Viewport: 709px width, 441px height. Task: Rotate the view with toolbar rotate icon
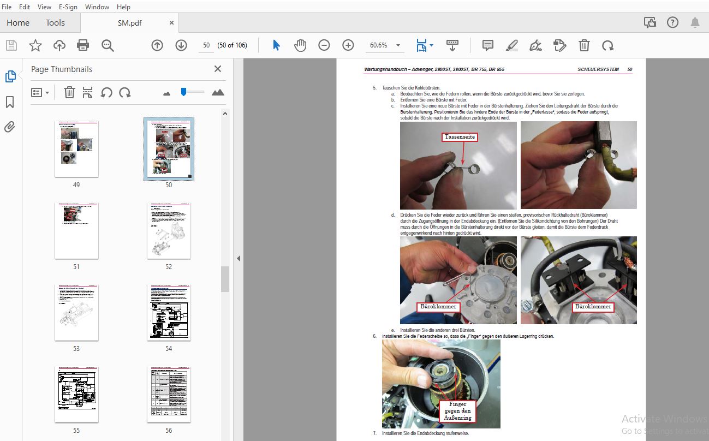pyautogui.click(x=607, y=45)
